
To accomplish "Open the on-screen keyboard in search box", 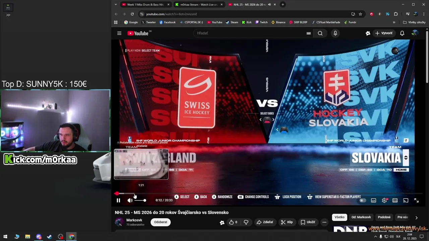I will [309, 33].
